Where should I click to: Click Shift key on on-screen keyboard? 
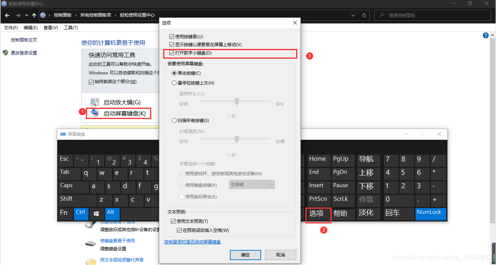tap(77, 200)
